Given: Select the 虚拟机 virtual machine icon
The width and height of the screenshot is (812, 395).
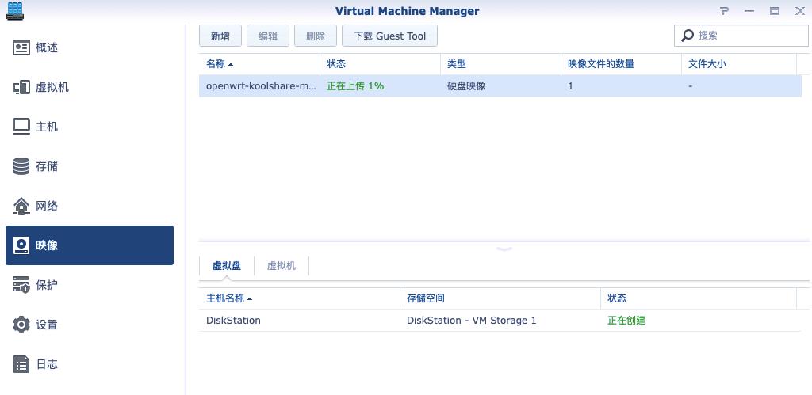Looking at the screenshot, I should point(22,87).
